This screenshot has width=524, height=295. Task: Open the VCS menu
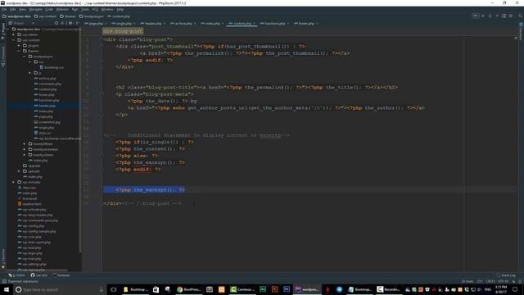95,9
